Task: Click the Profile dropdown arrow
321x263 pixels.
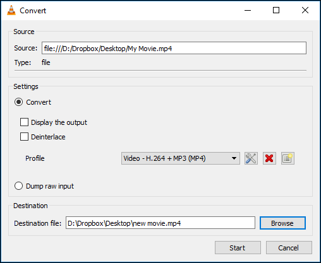Action: (234, 158)
